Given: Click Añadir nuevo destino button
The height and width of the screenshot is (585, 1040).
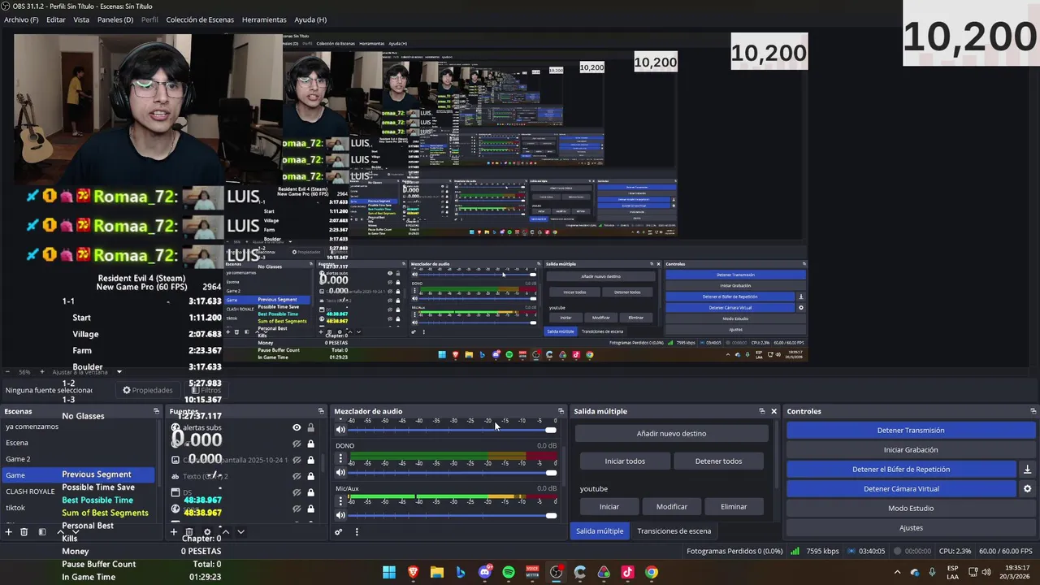Looking at the screenshot, I should pyautogui.click(x=671, y=434).
